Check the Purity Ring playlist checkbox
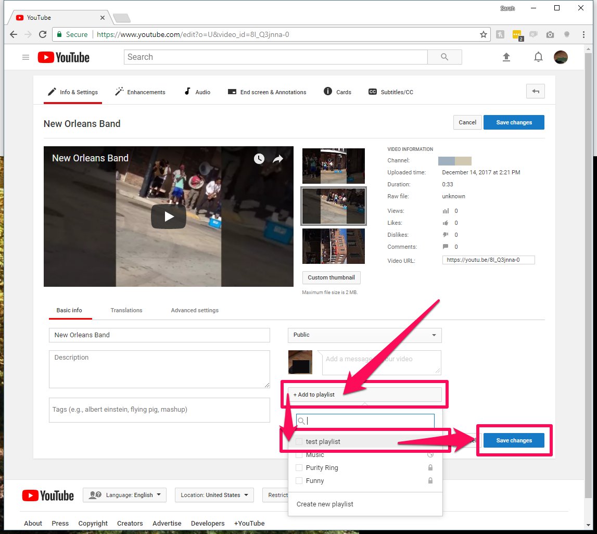This screenshot has height=534, width=597. 299,468
